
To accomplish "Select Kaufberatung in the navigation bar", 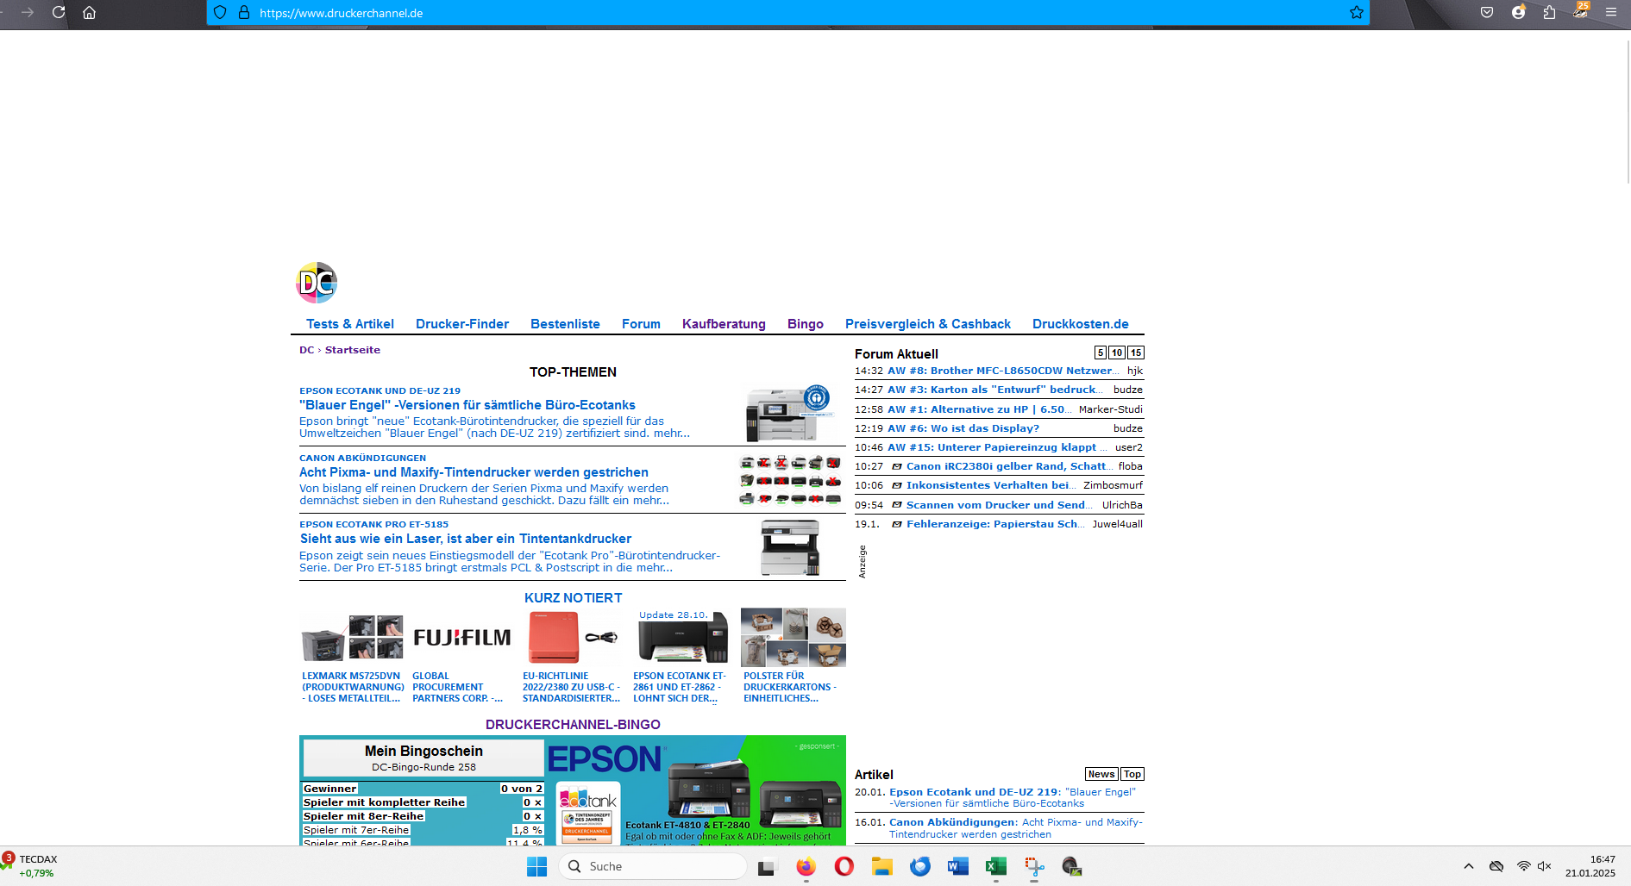I will click(x=724, y=324).
